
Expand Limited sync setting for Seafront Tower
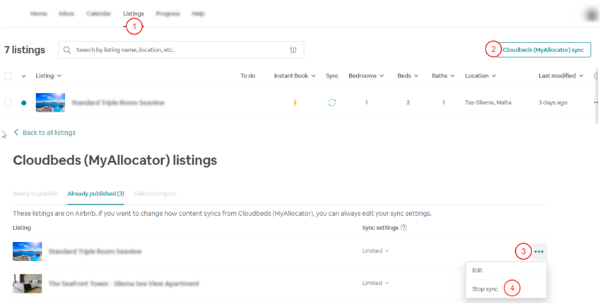point(375,284)
